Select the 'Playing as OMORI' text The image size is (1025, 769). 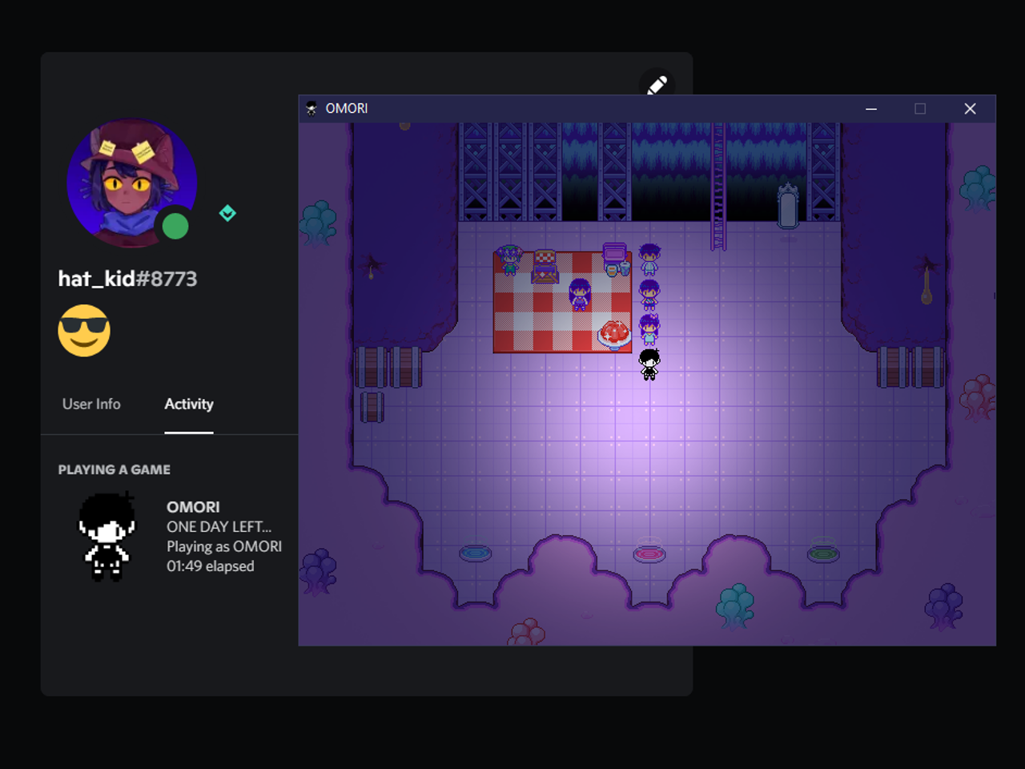pos(224,546)
